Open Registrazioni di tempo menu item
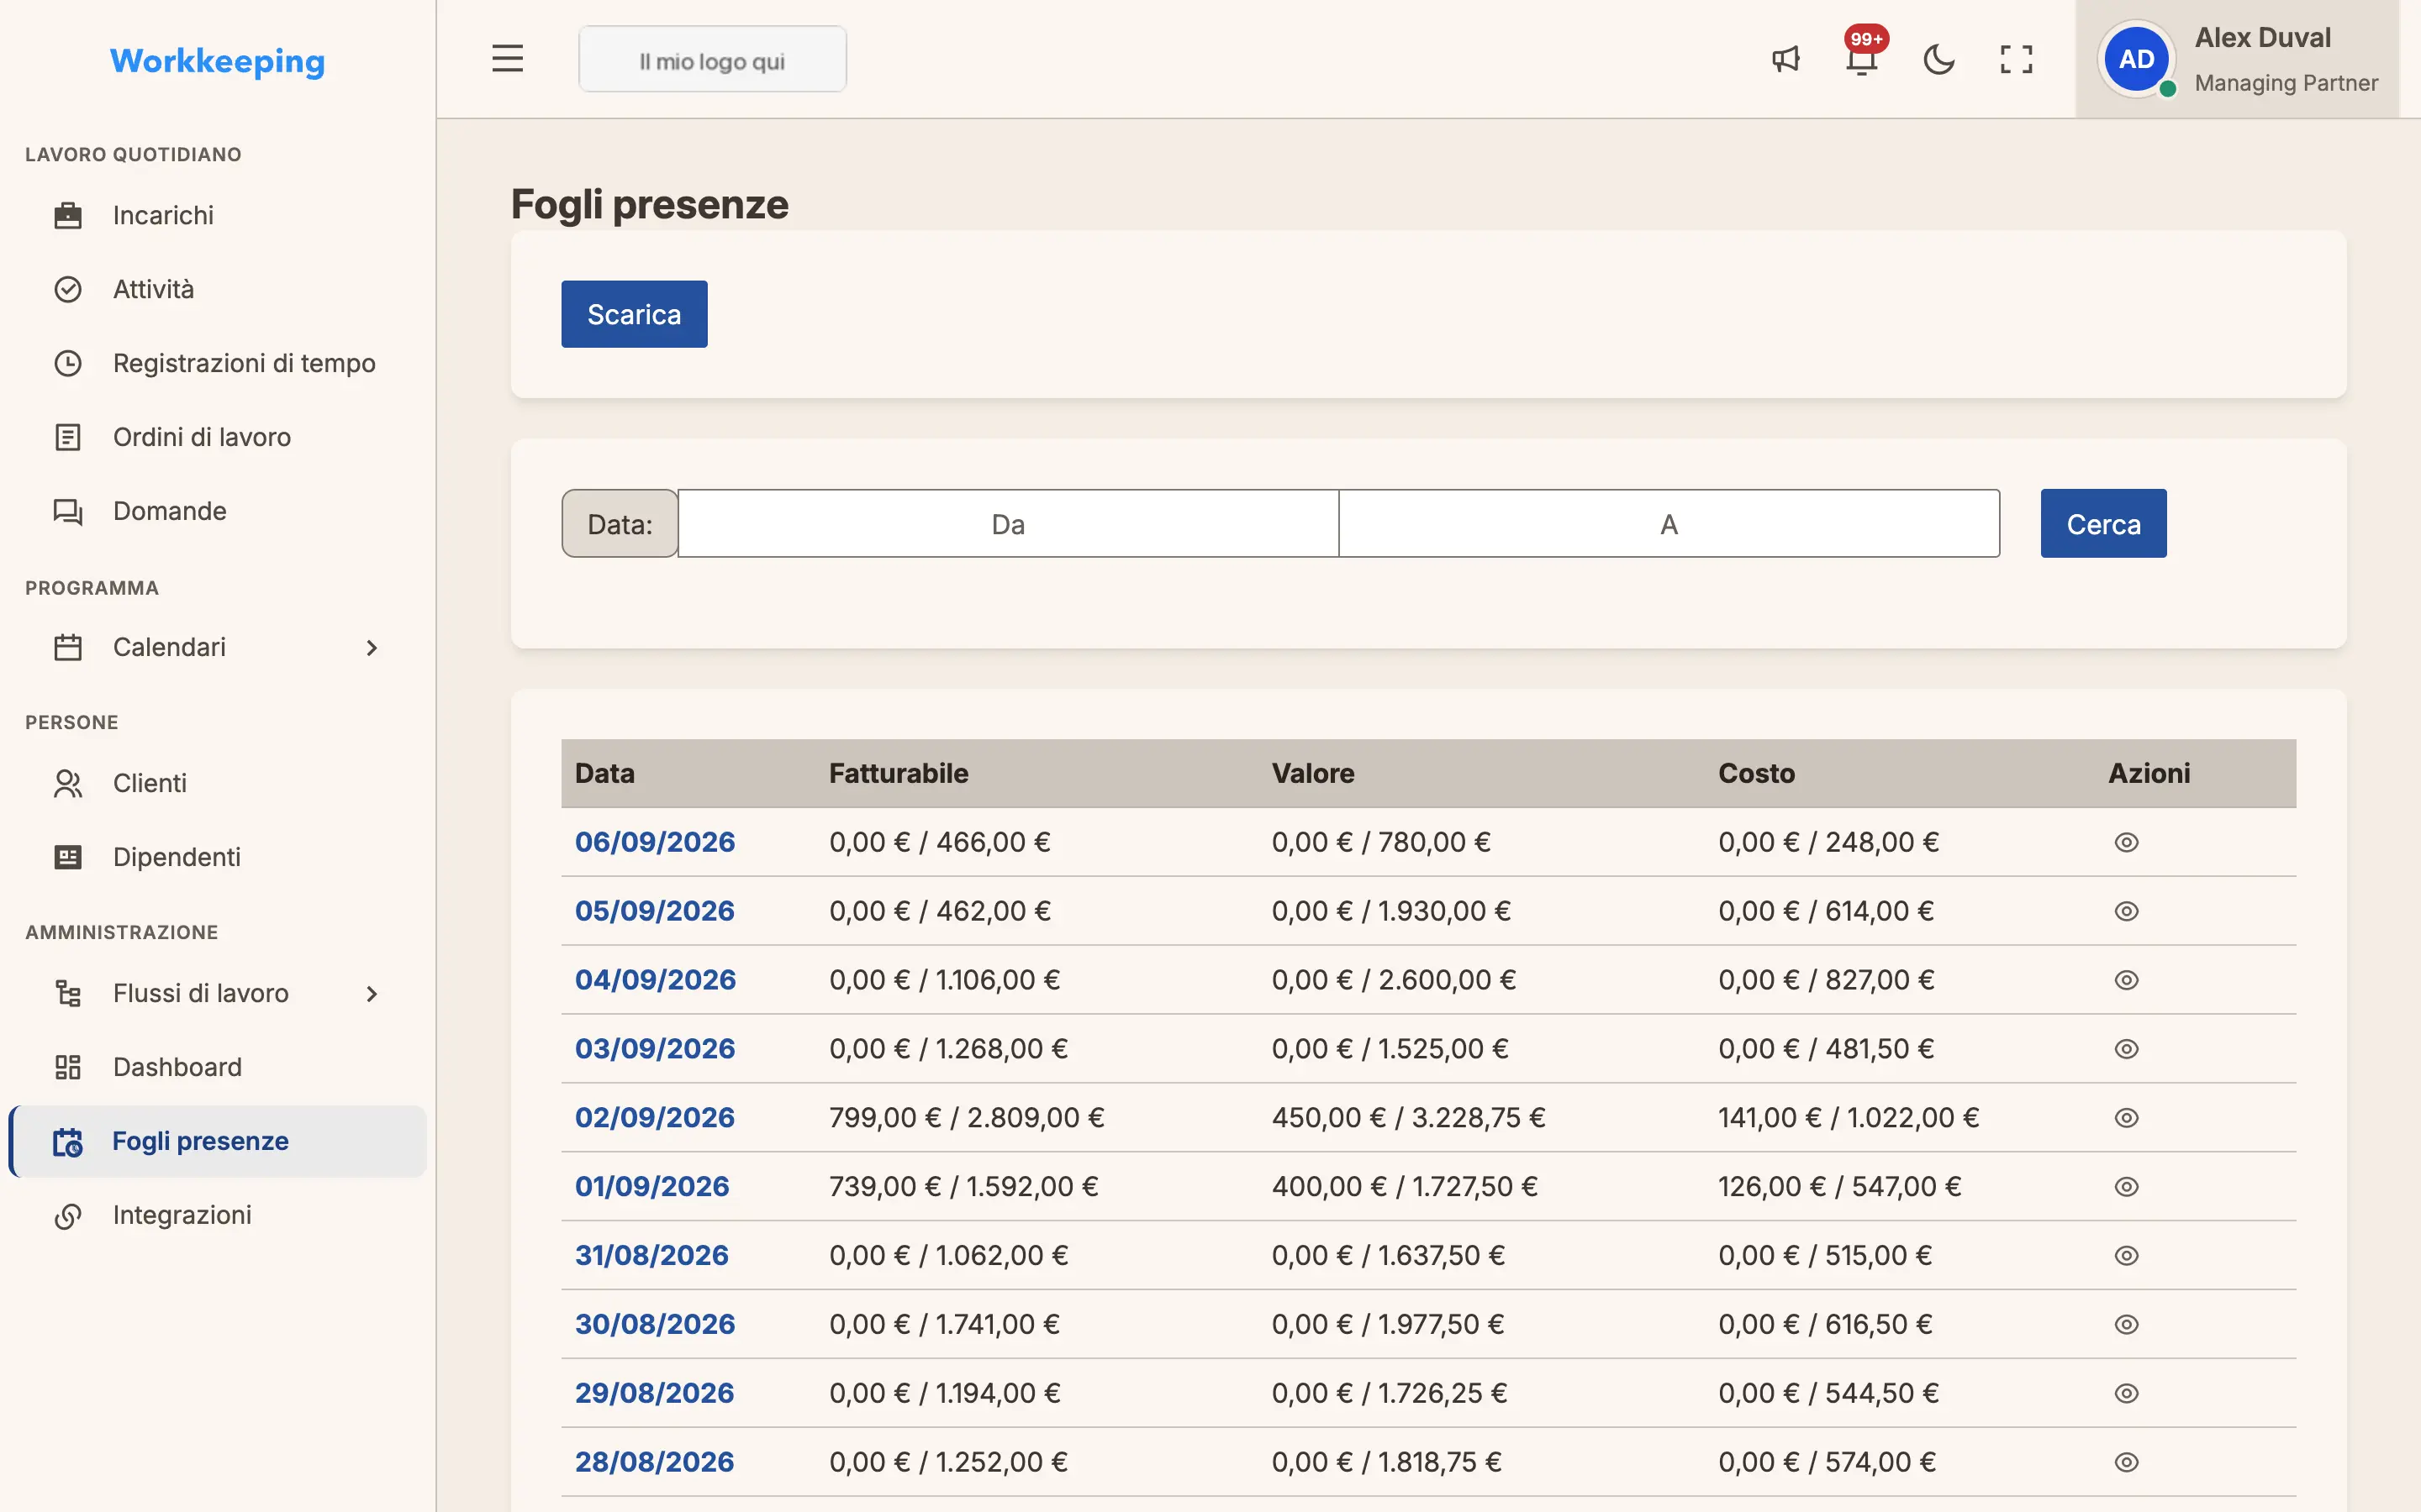Screen dimensions: 2421x1512 (218, 363)
